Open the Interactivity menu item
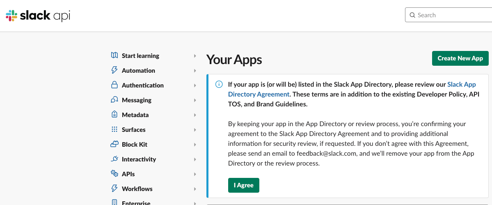 [139, 159]
